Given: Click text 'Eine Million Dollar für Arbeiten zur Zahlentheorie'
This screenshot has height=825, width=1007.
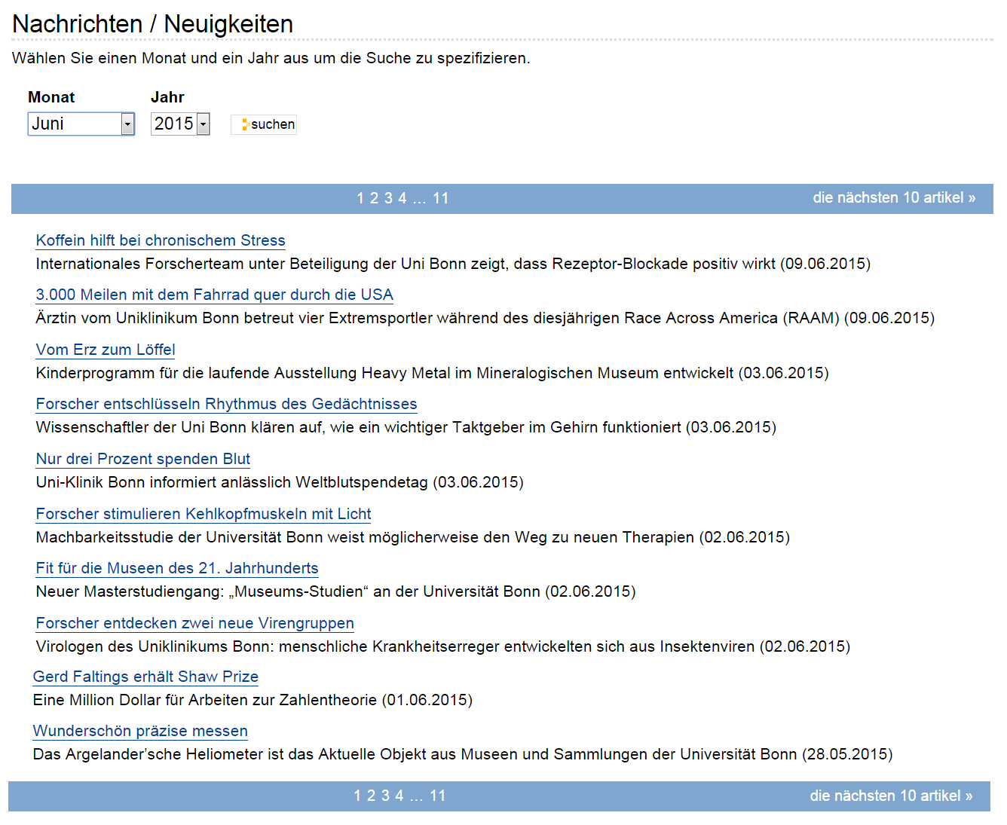Looking at the screenshot, I should click(x=205, y=700).
